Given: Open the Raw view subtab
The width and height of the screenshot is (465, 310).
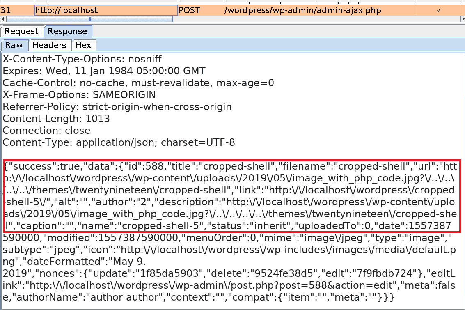Looking at the screenshot, I should pyautogui.click(x=14, y=45).
